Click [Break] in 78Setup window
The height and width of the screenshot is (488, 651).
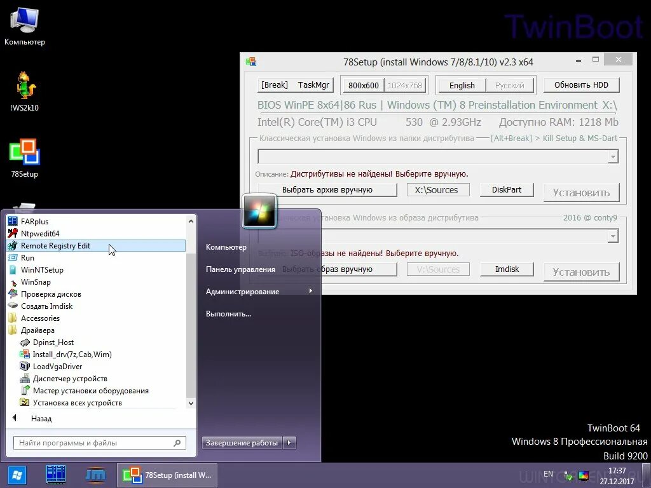pyautogui.click(x=275, y=85)
